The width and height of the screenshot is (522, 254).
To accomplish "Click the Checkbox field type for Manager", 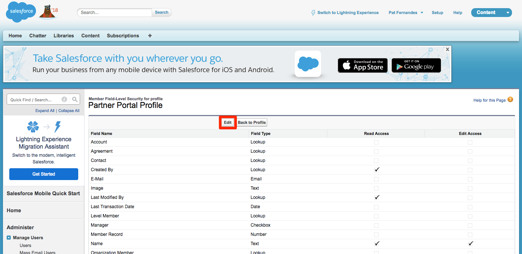I will [x=261, y=225].
